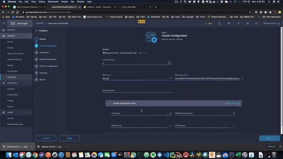Open Chrome extensions puzzle icon
The image size is (283, 159).
(x=270, y=12)
